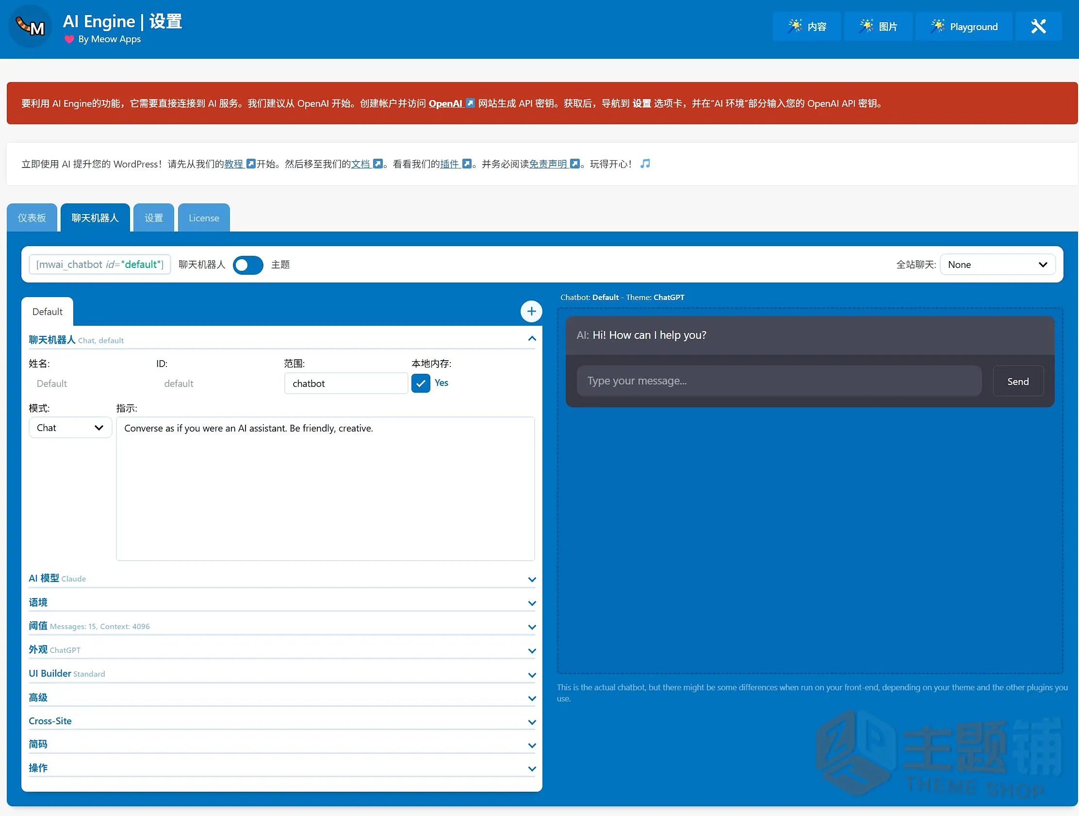Click the 指示 instructions text area
This screenshot has width=1079, height=816.
(x=326, y=488)
